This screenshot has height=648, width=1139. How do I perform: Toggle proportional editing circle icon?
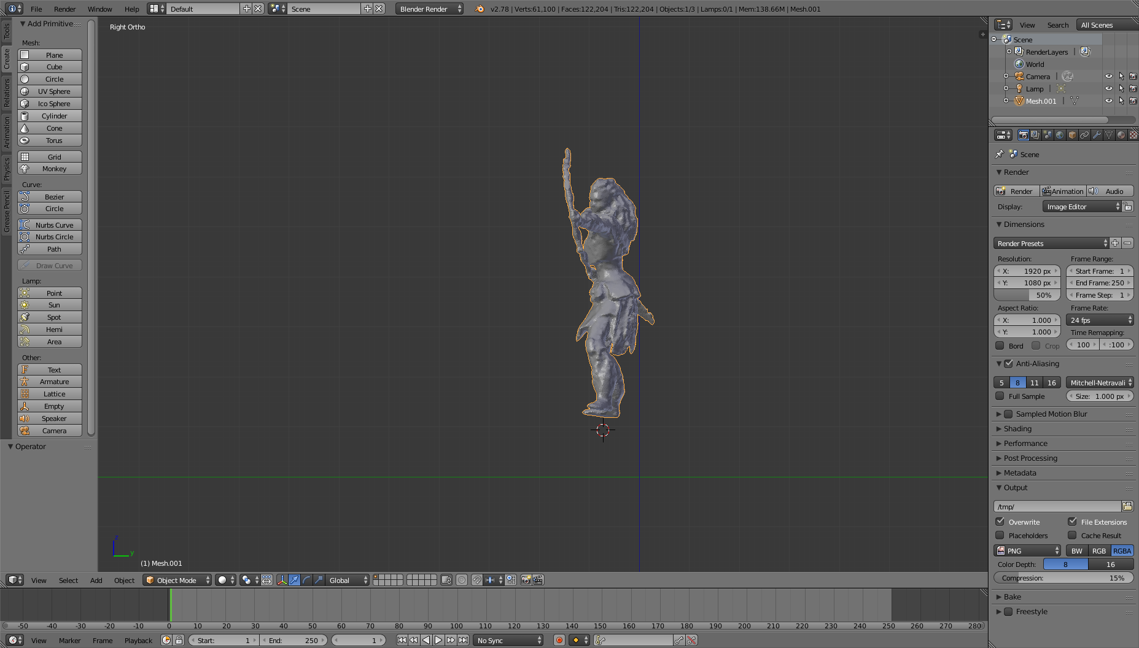pyautogui.click(x=462, y=580)
